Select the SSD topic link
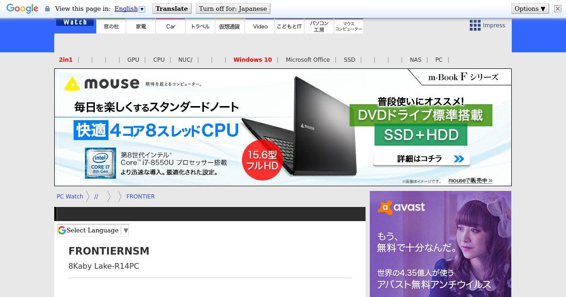Screen dimensions: 566x297 point(350,60)
